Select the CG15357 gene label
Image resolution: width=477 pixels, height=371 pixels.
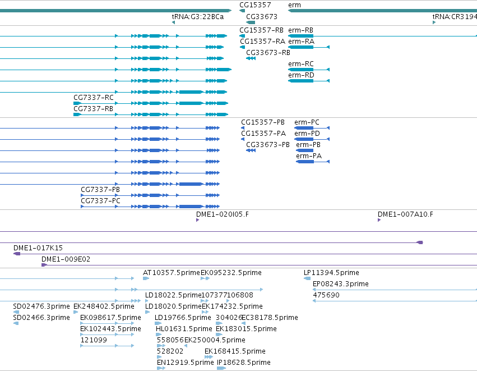(255, 5)
